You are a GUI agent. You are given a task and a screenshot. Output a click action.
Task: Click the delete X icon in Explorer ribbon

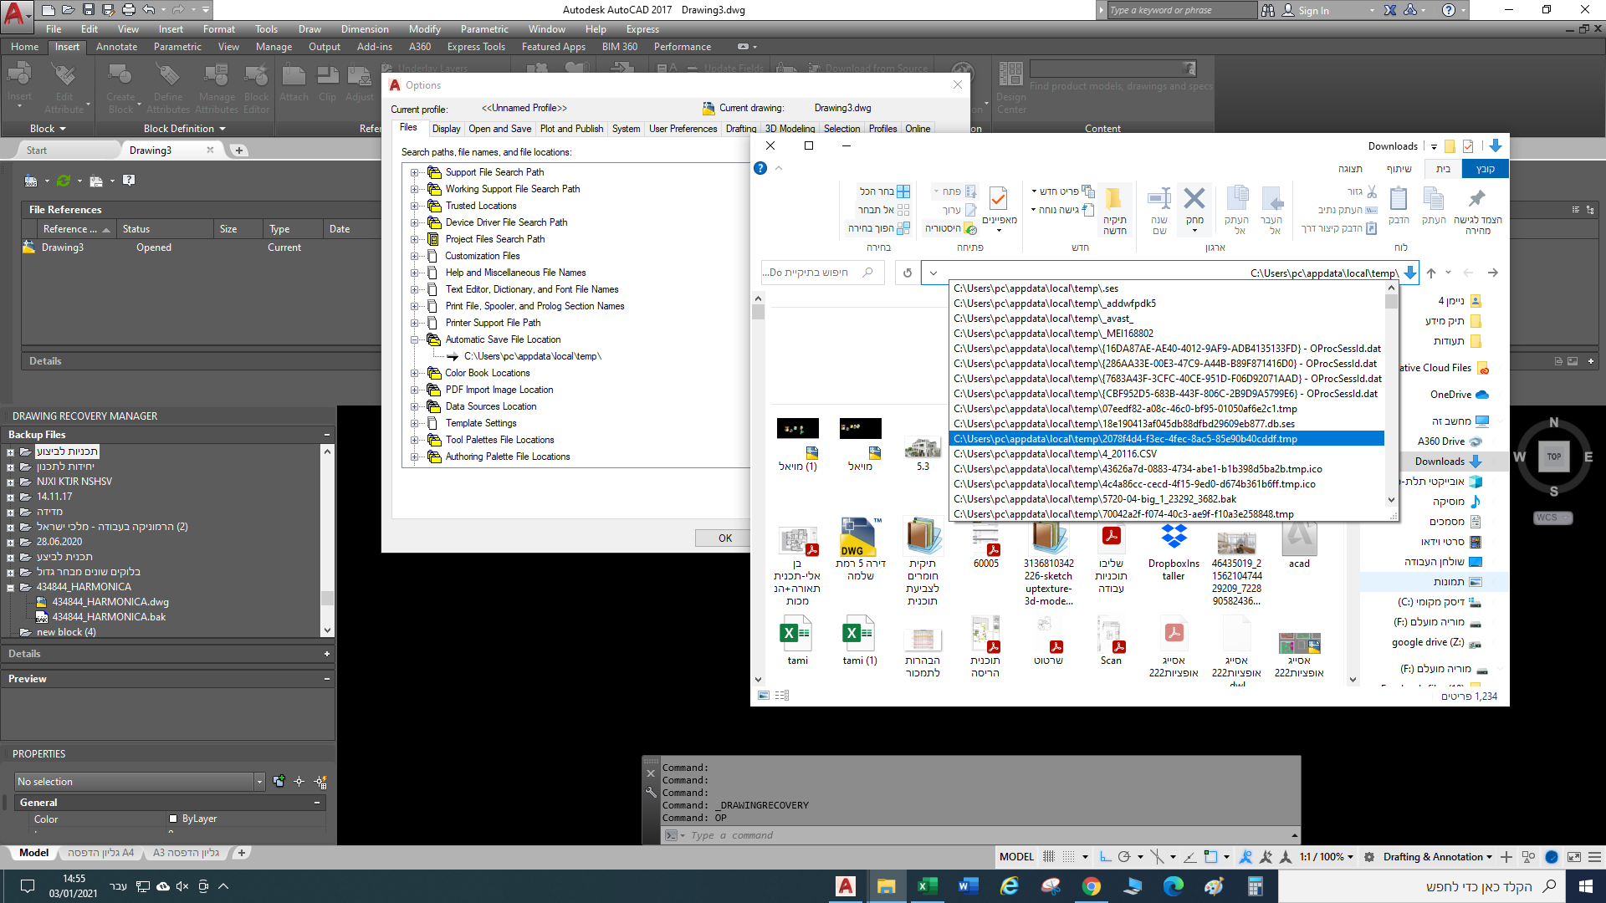point(1194,199)
